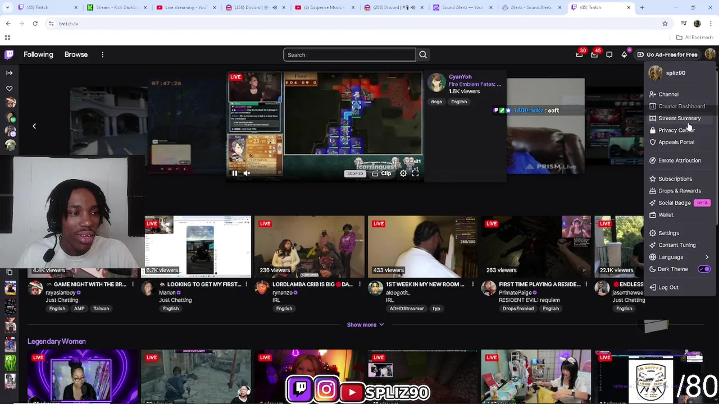Screen dimensions: 719x404
Task: Click the profile avatar in top bar
Action: [710, 54]
